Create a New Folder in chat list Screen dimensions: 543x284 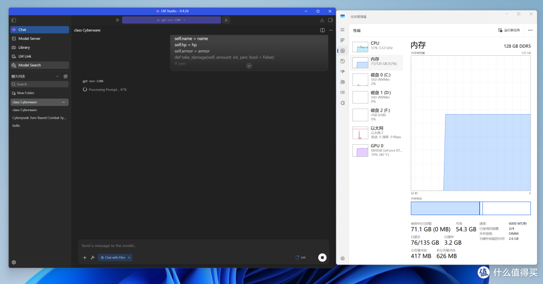(23, 93)
